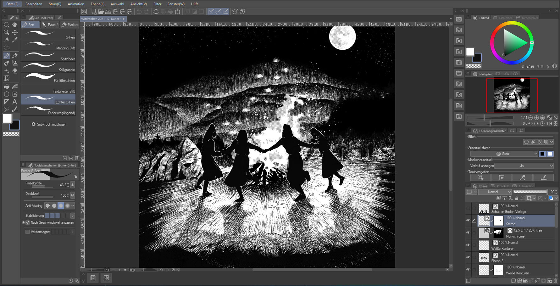Image resolution: width=560 pixels, height=286 pixels.
Task: Toggle visibility of Monochrome layer
Action: pyautogui.click(x=468, y=233)
